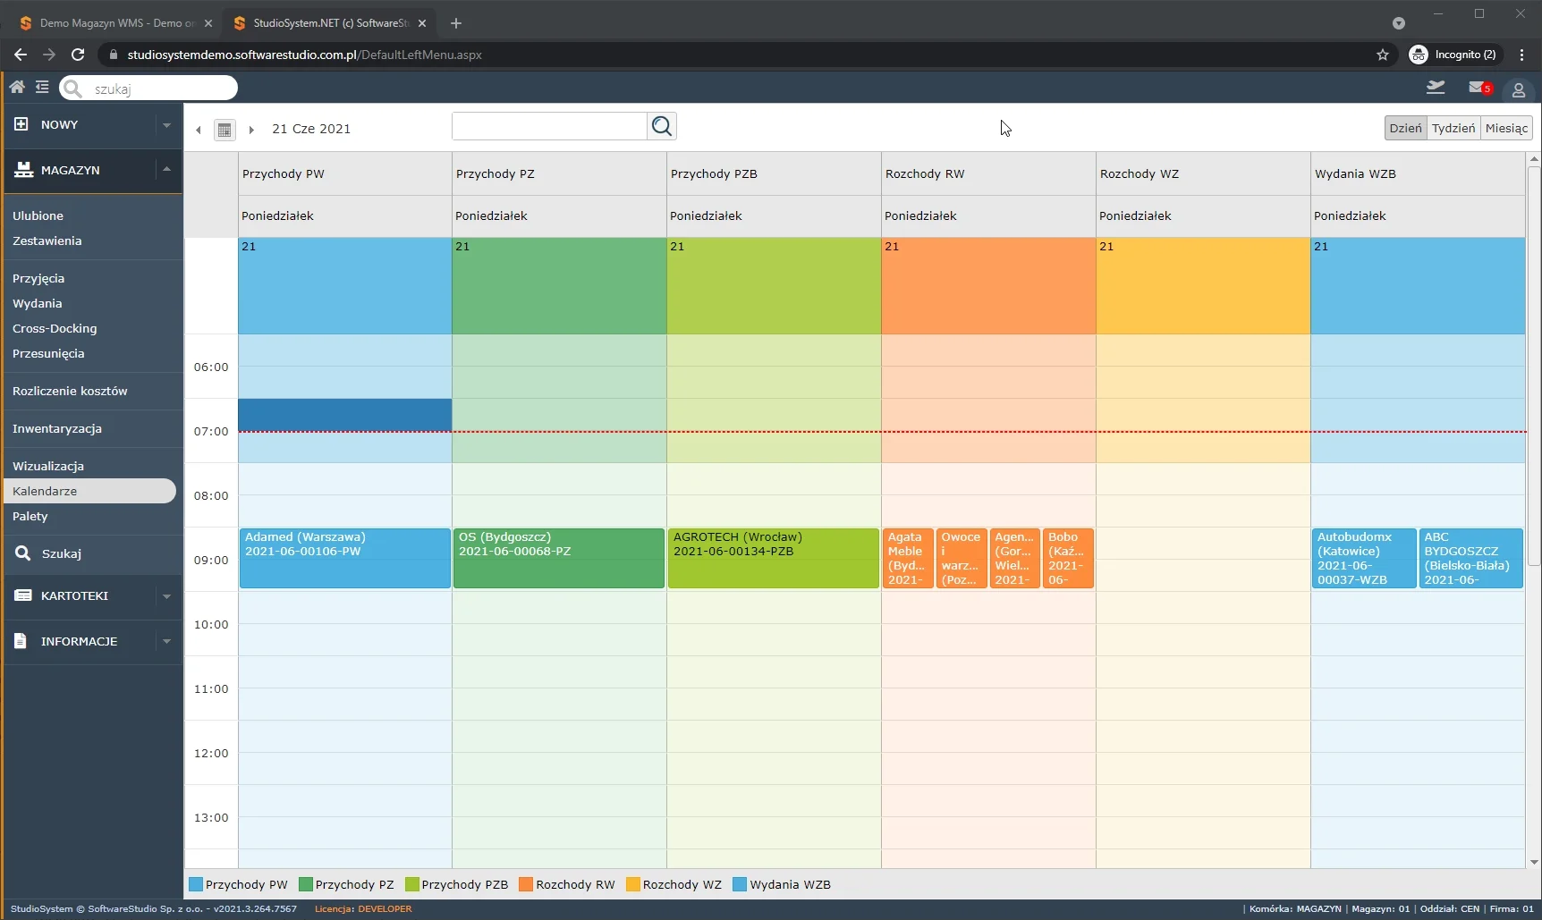Switch to Tydzień view
The height and width of the screenshot is (920, 1542).
click(1453, 128)
